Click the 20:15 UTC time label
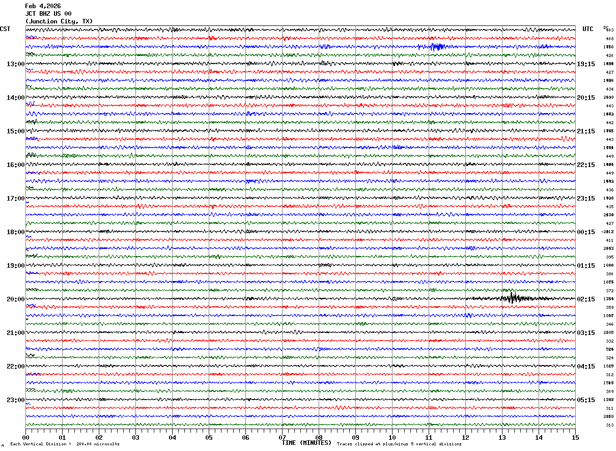Image resolution: width=616 pixels, height=451 pixels. [x=586, y=98]
